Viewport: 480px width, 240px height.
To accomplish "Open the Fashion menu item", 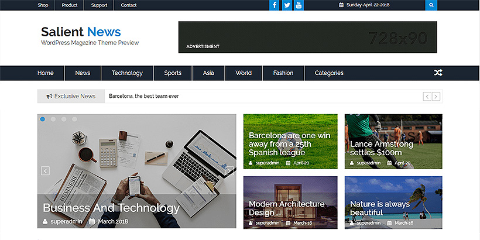I will click(x=283, y=73).
